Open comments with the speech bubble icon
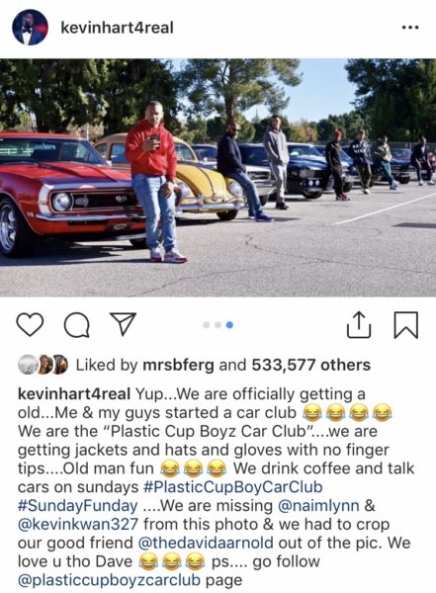The width and height of the screenshot is (436, 593). (x=77, y=325)
